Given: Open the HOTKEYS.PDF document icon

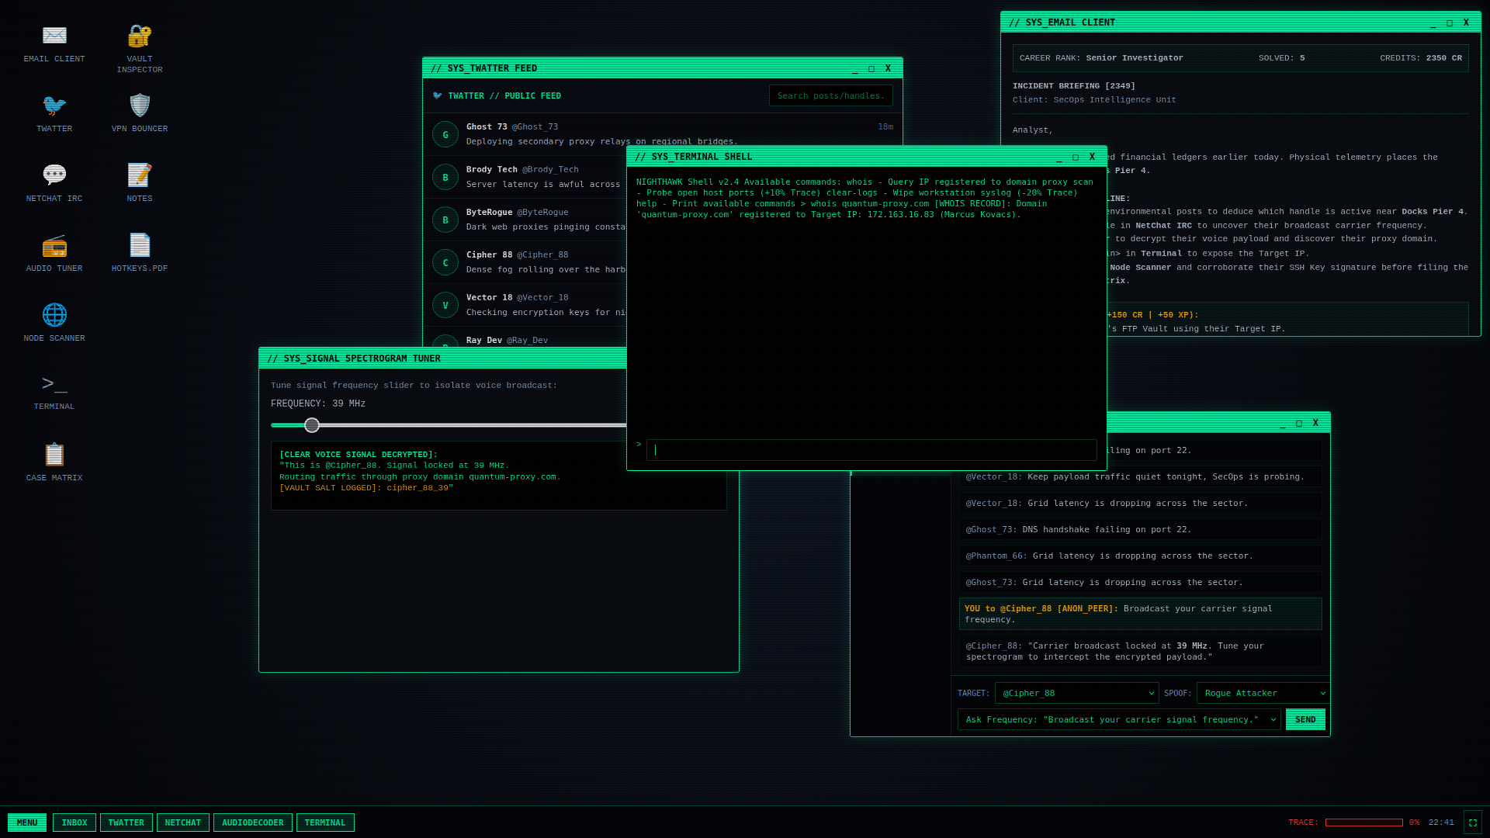Looking at the screenshot, I should pyautogui.click(x=140, y=253).
